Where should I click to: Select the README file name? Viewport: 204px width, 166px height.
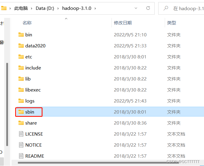(x=34, y=156)
